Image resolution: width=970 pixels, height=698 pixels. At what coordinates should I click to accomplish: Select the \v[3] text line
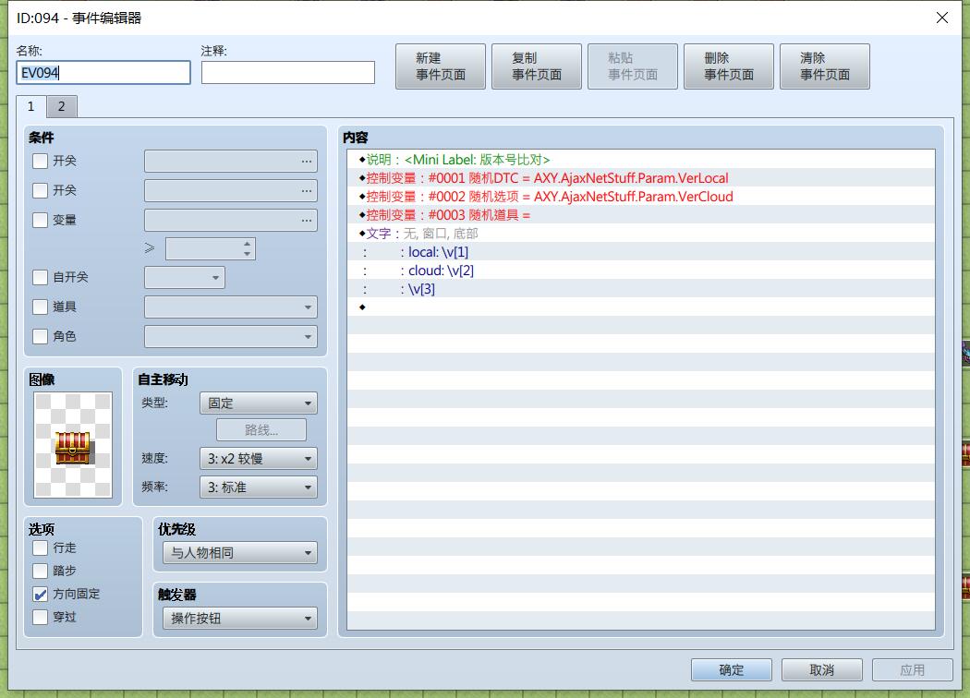[641, 289]
